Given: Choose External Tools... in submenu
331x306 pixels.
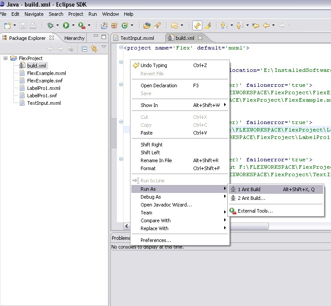Looking at the screenshot, I should tap(276, 211).
